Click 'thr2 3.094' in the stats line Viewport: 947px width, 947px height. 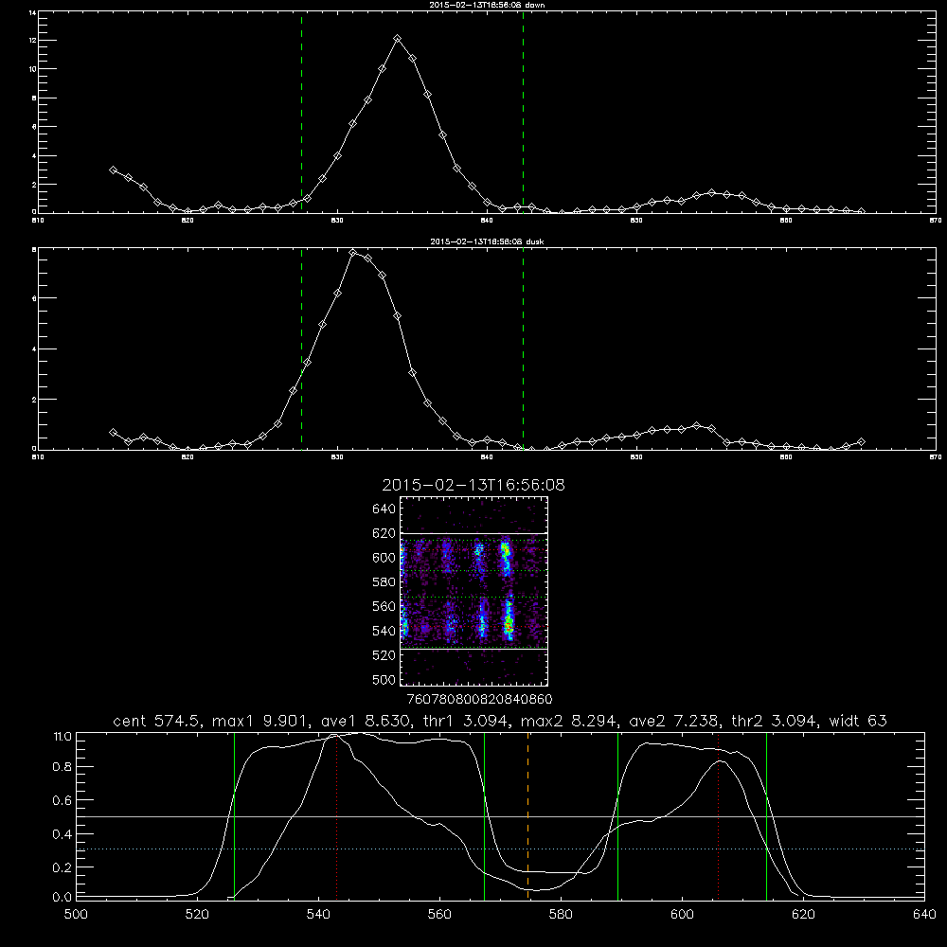pyautogui.click(x=774, y=721)
